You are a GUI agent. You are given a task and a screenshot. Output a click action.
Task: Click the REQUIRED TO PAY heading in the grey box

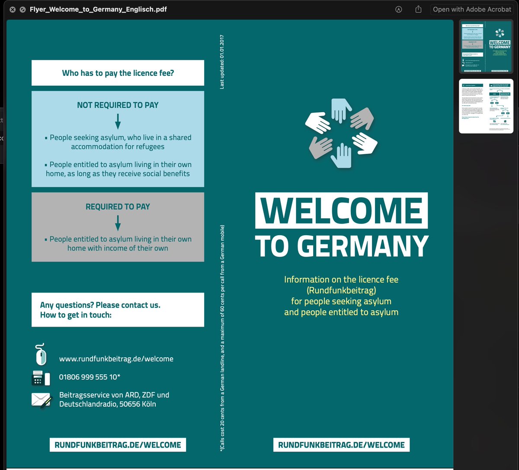[118, 207]
